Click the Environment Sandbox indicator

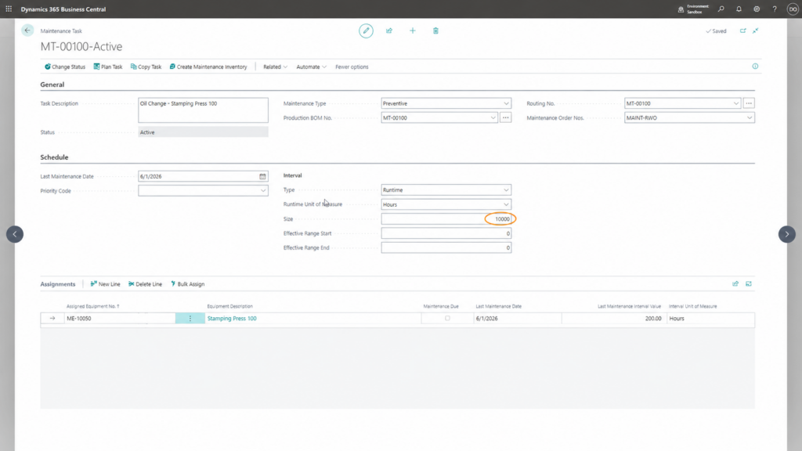[694, 9]
